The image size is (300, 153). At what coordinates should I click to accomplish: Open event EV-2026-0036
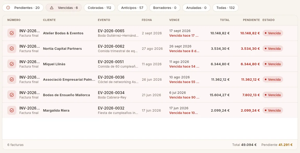(x=111, y=77)
